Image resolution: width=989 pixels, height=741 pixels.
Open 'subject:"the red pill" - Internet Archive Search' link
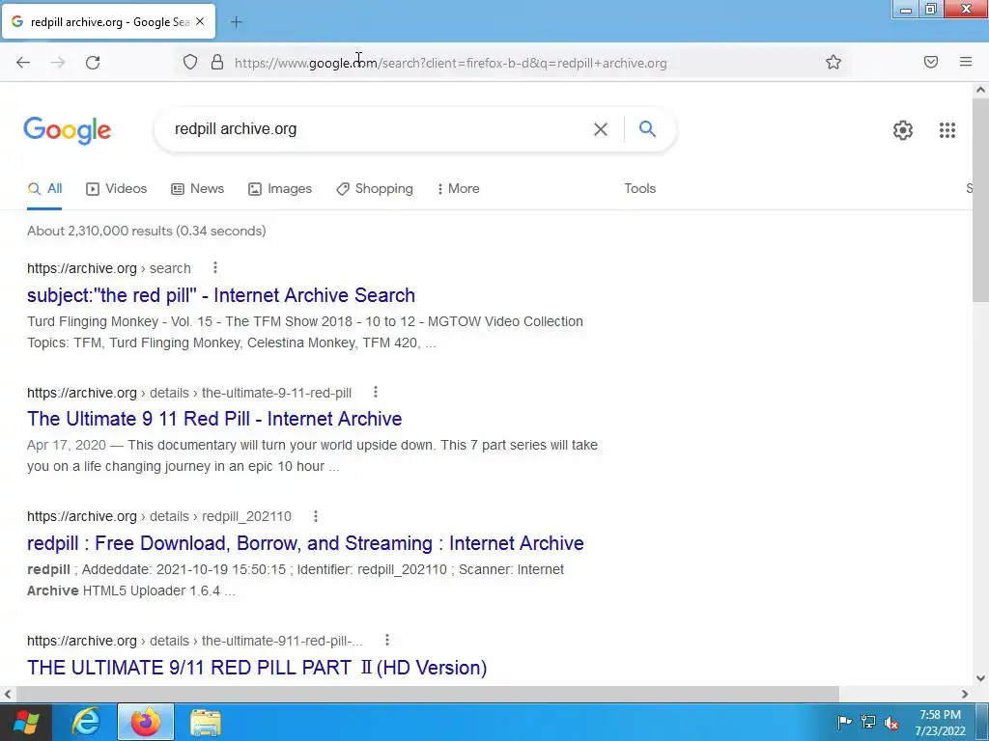221,295
